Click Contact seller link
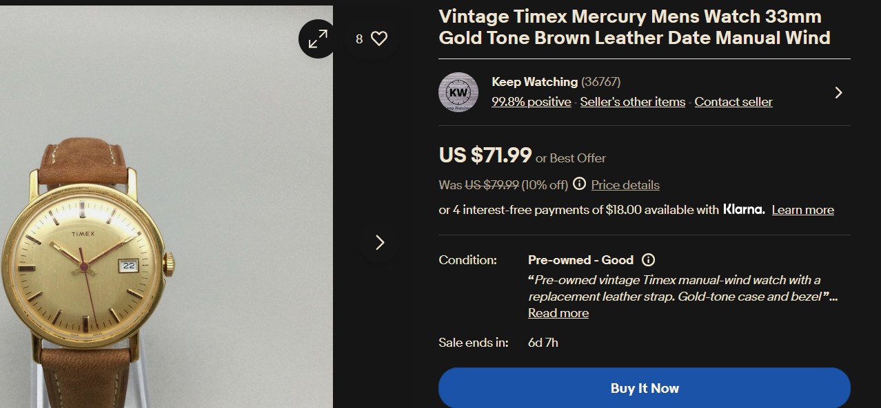The height and width of the screenshot is (408, 881). coord(733,102)
